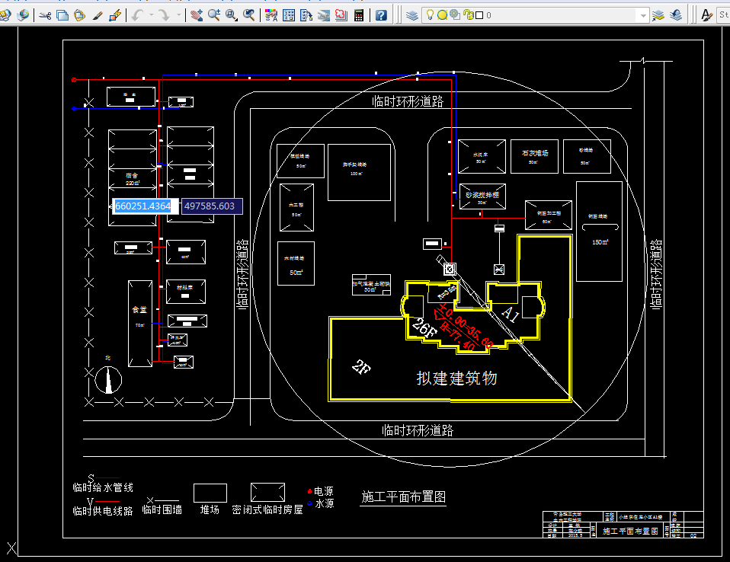Select the Zoom Window tool

230,14
